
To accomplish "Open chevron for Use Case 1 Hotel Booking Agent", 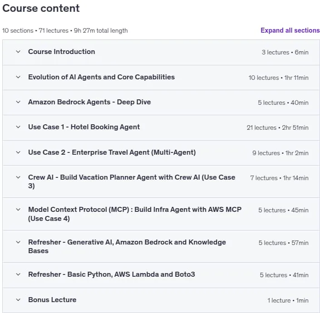I will (x=18, y=127).
